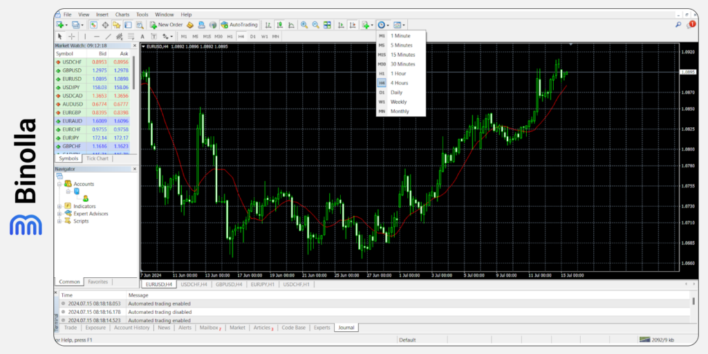Toggle the AutoTrading button
Viewport: 708px width, 354px height.
(239, 25)
